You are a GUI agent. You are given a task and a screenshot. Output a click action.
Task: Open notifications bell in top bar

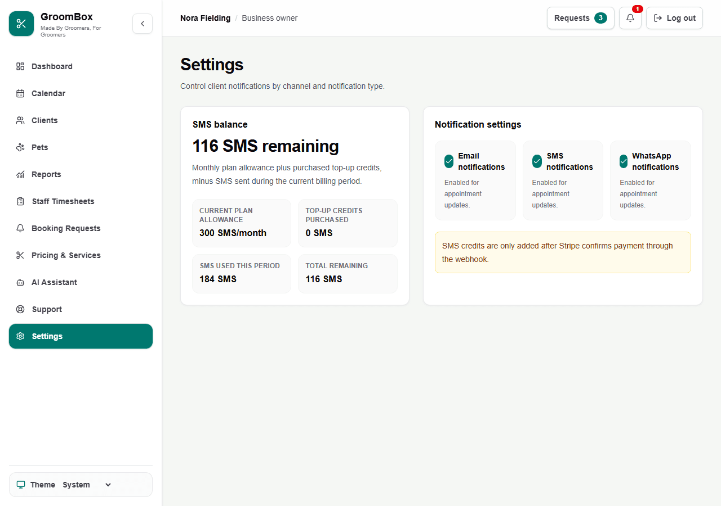coord(630,18)
